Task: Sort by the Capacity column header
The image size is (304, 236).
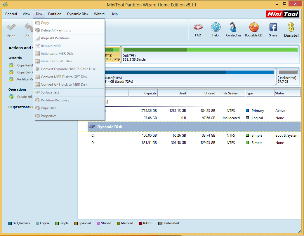Action: 143,93
